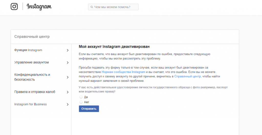
Task: Expand the chevron next to 'Функции Instagram'
Action: (x=68, y=51)
